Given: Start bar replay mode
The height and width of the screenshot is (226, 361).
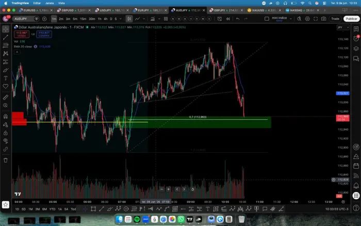Looking at the screenshot, I should pos(228,19).
